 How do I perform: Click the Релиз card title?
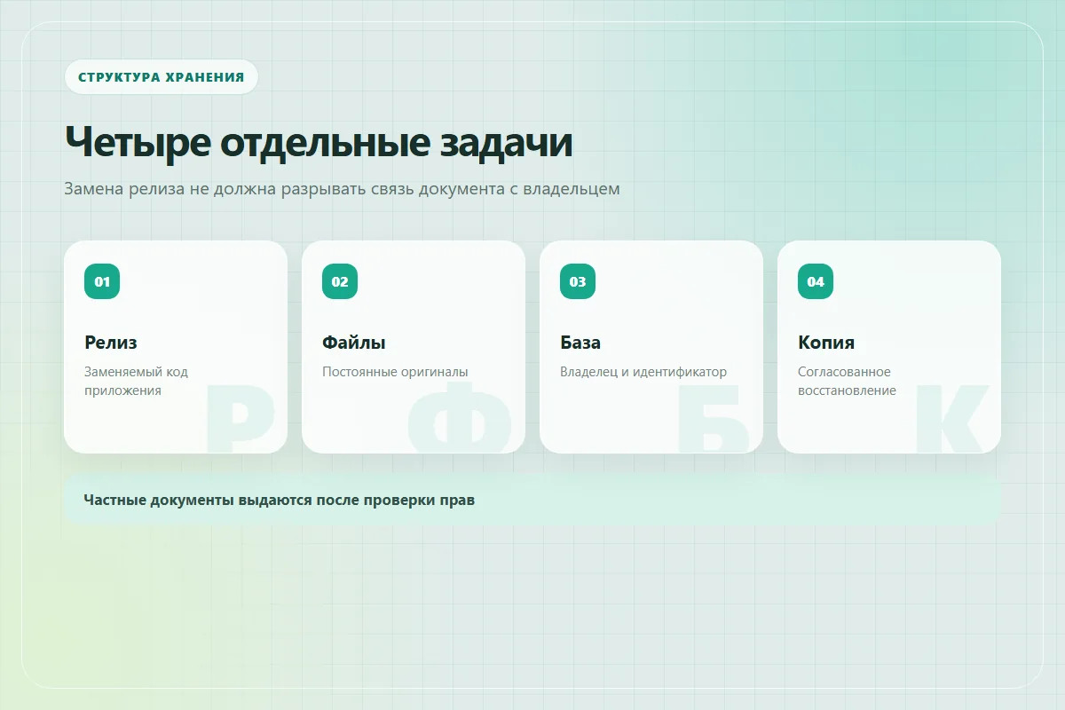111,343
